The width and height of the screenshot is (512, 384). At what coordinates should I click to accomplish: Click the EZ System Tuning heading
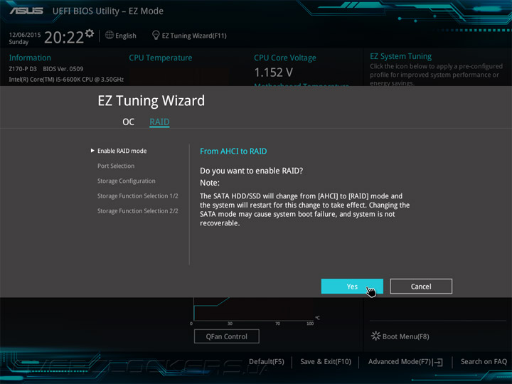tap(400, 56)
